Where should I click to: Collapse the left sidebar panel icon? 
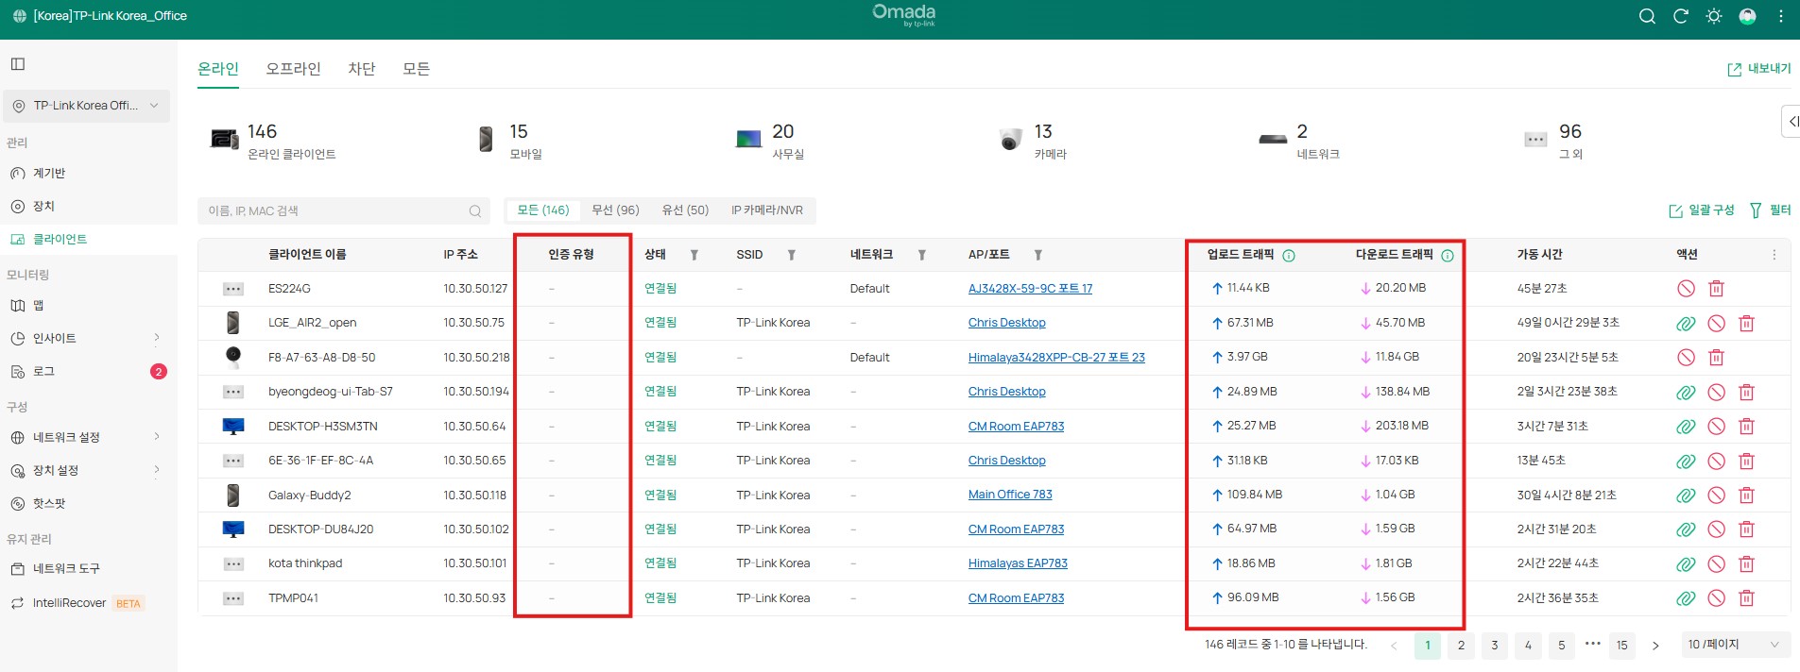[x=18, y=64]
